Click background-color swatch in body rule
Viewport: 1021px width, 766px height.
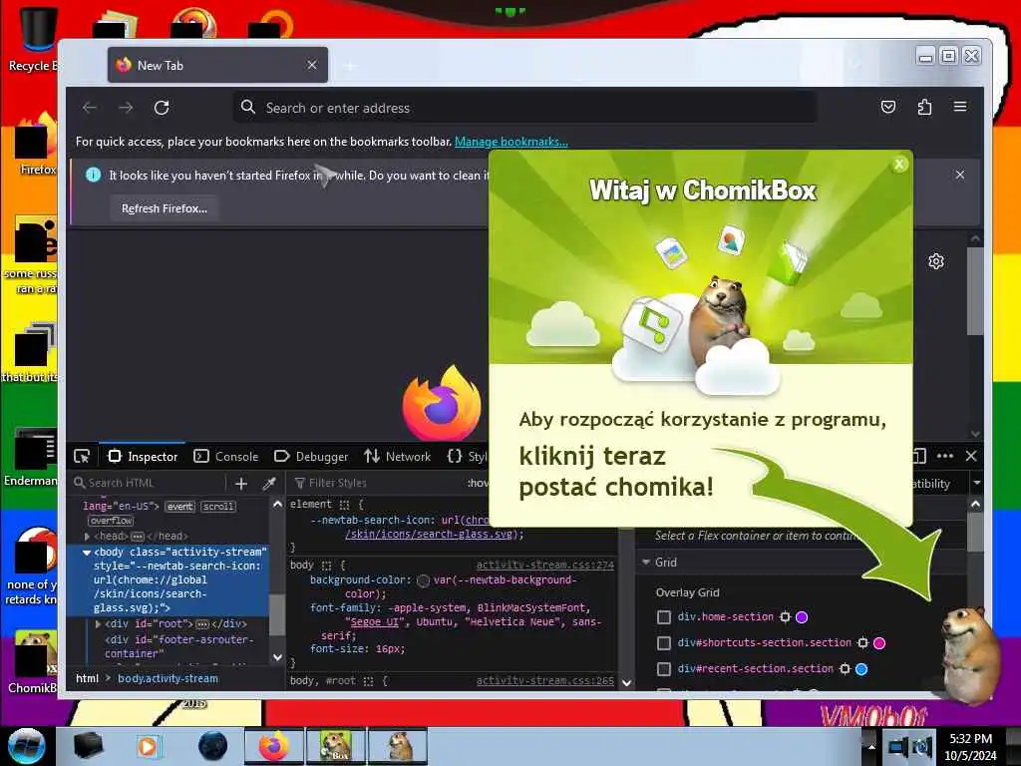tap(423, 580)
